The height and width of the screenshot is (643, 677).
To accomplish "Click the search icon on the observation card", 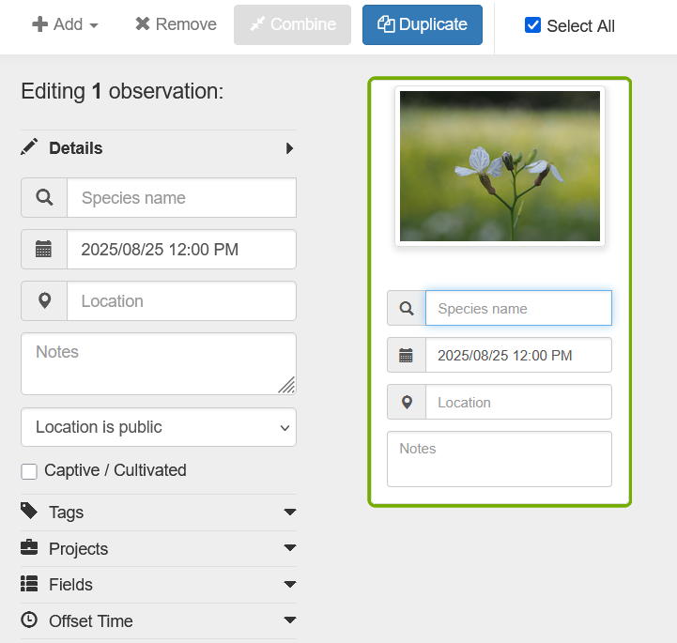I will (x=407, y=308).
